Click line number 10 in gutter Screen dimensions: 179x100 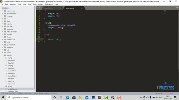point(39,32)
